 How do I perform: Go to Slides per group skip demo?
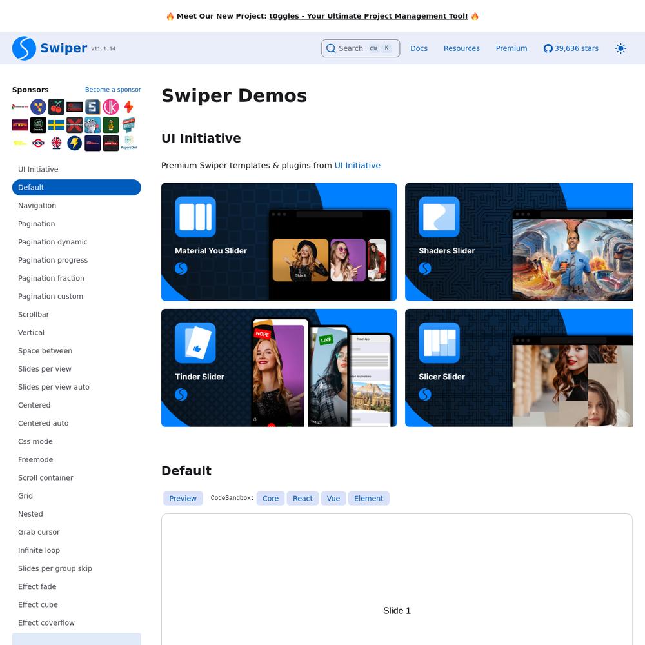coord(77,567)
